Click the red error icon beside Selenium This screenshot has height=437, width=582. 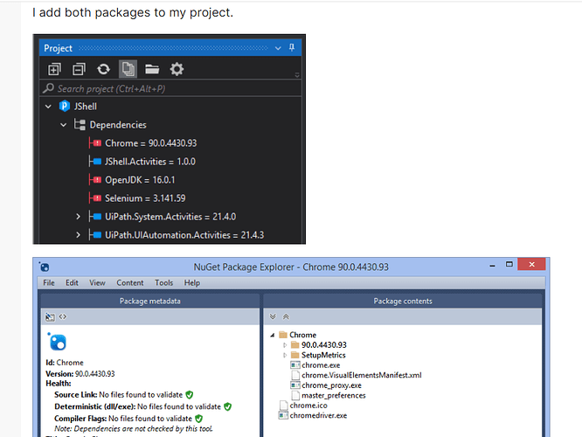[97, 198]
